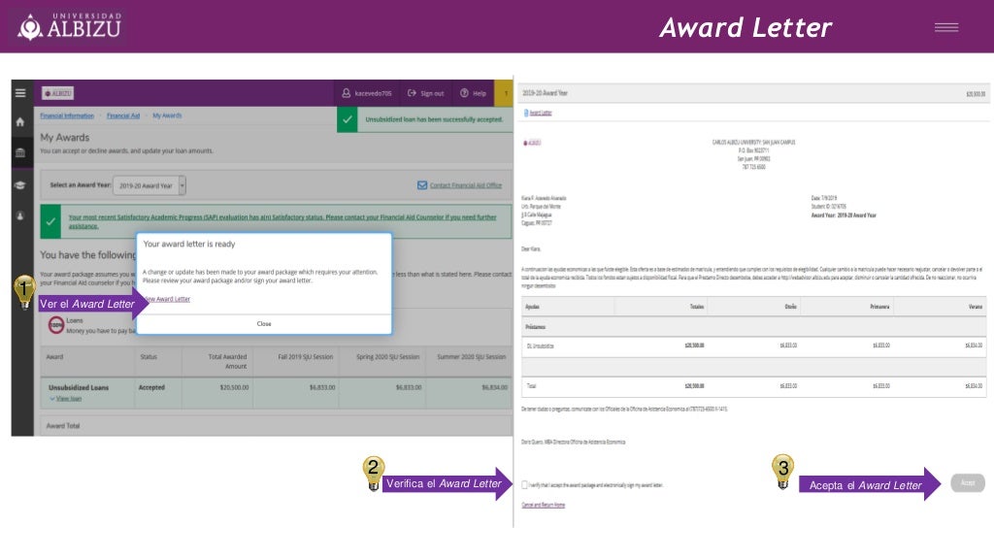Check the verify and electronically sign award letter box

coord(524,485)
